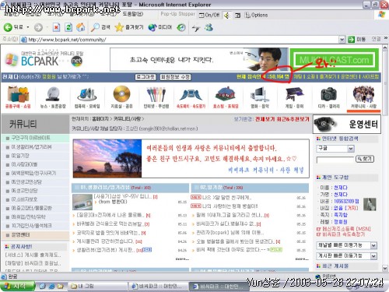Image resolution: width=389 pixels, height=292 pixels.
Task: Click the user profile photo thumbnail
Action: click(x=370, y=204)
